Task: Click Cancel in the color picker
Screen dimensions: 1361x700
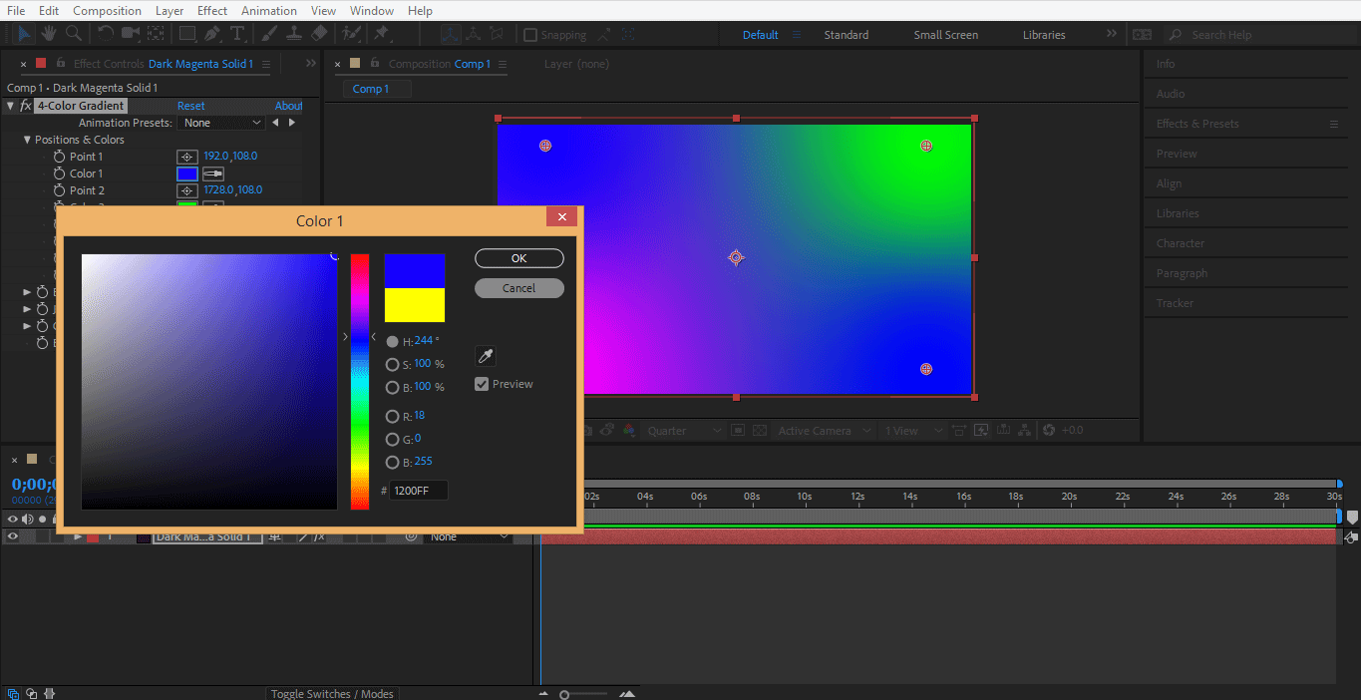Action: pyautogui.click(x=518, y=288)
